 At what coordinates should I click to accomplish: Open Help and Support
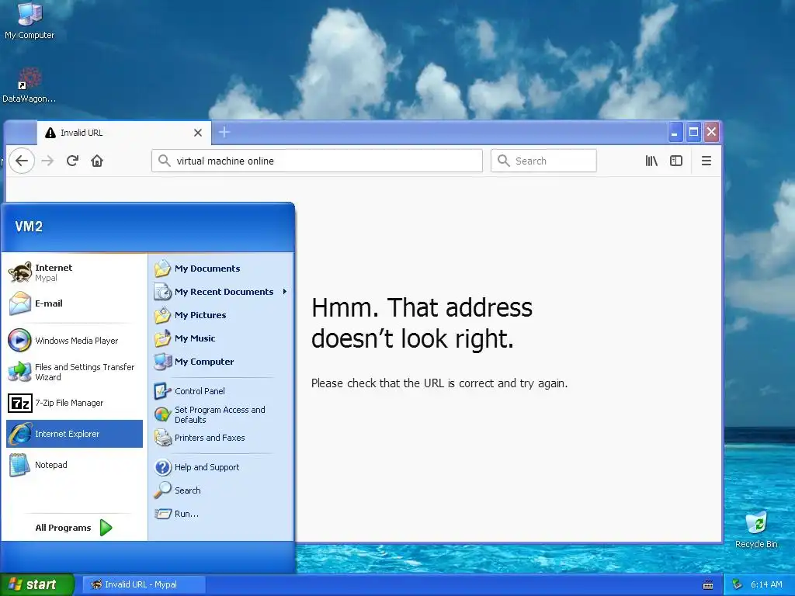tap(220, 467)
